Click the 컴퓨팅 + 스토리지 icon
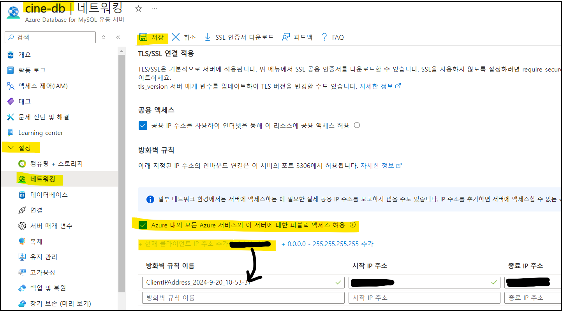 click(x=22, y=164)
